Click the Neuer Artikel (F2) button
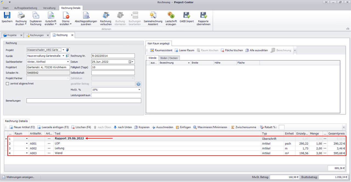This screenshot has height=182, width=351. [22, 127]
